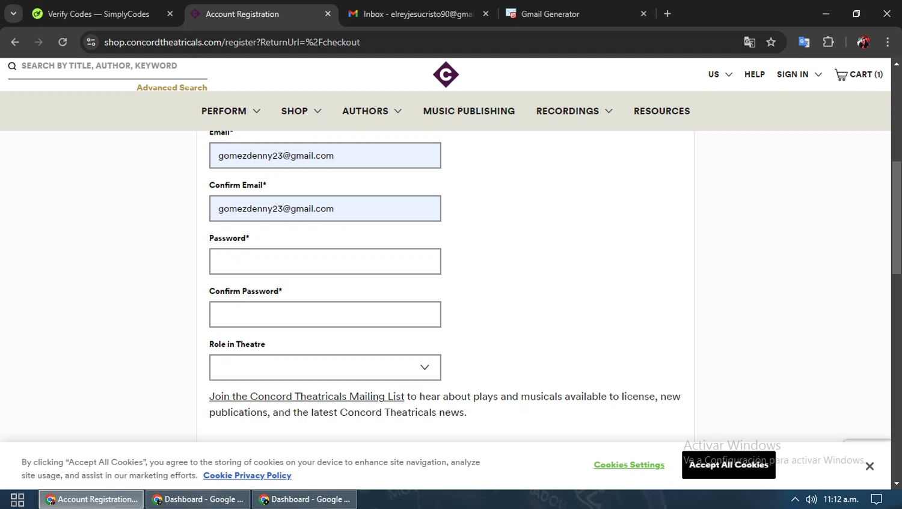Expand the SHOP menu

pyautogui.click(x=301, y=111)
